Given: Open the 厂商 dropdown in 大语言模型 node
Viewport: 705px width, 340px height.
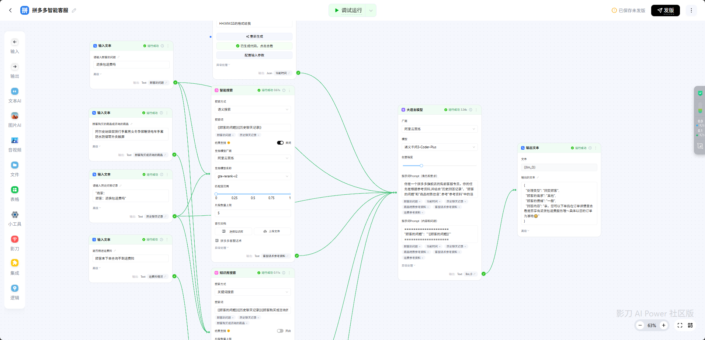Looking at the screenshot, I should point(440,129).
